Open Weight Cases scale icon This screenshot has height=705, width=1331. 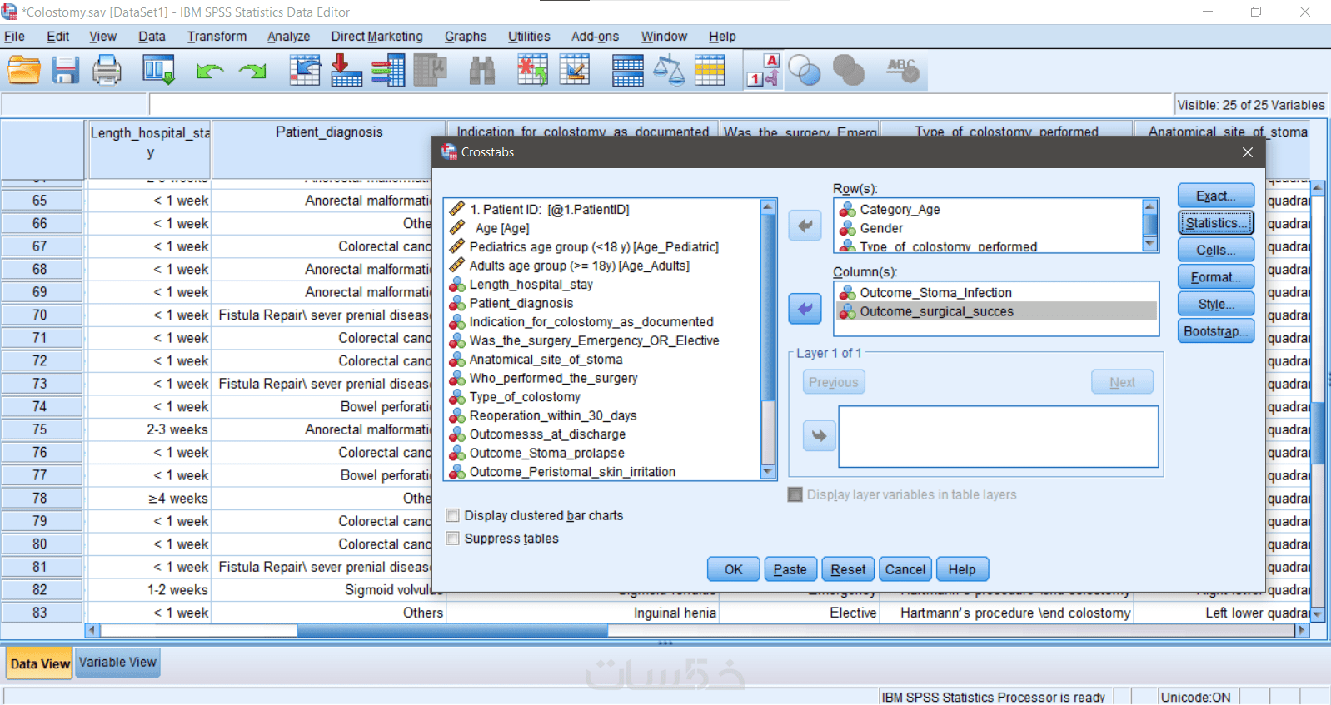click(669, 70)
